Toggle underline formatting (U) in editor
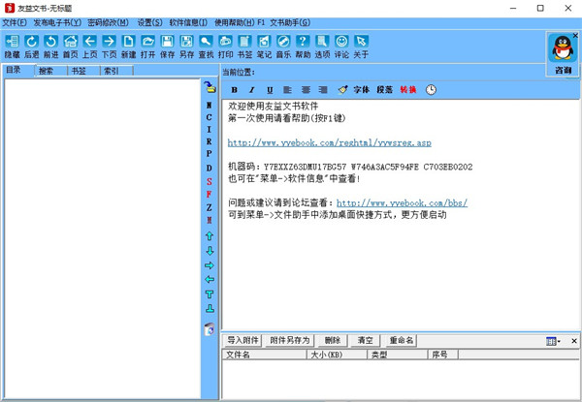Screen dimensions: 582x402 [x=270, y=90]
